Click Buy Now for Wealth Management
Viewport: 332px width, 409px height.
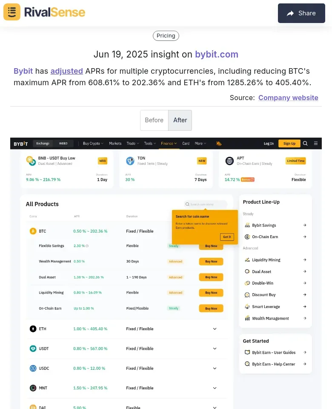pos(211,261)
